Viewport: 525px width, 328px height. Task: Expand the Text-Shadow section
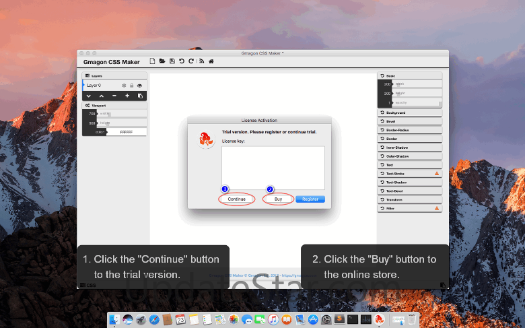coord(409,183)
